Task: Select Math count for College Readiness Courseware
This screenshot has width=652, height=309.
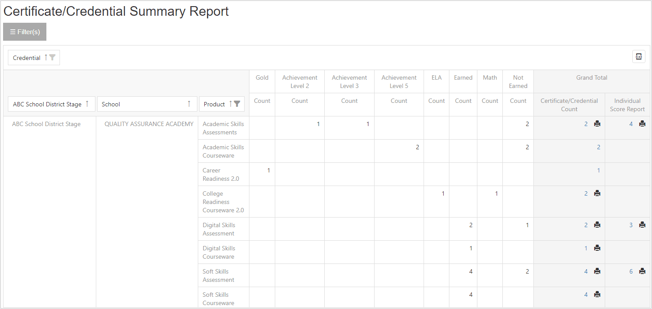Action: tap(496, 193)
